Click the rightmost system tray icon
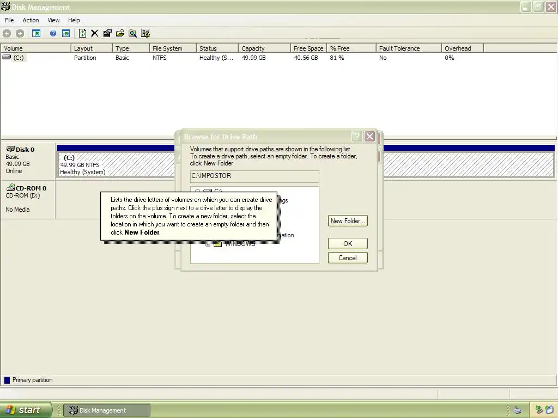 tap(550, 410)
